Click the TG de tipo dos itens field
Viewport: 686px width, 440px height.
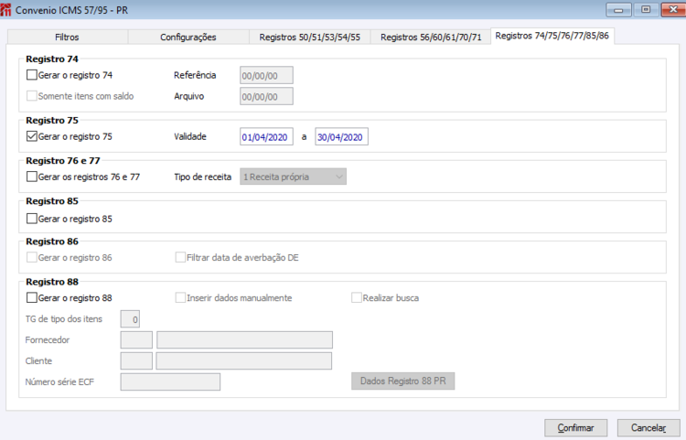pos(131,319)
